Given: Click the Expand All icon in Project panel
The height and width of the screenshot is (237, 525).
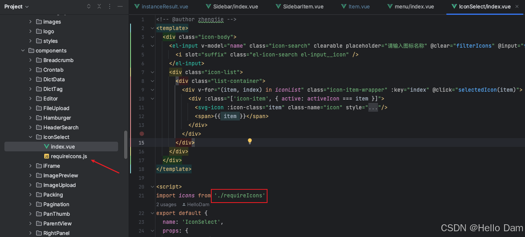Looking at the screenshot, I should click(x=89, y=7).
